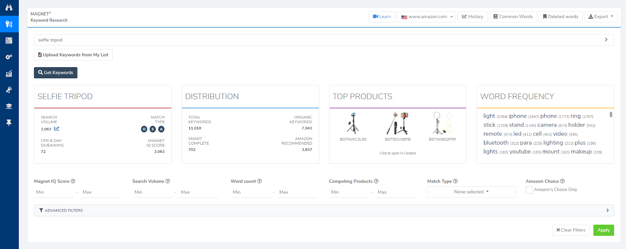The height and width of the screenshot is (249, 626).
Task: Focus Magnet IQ Score Min field
Action: (54, 192)
